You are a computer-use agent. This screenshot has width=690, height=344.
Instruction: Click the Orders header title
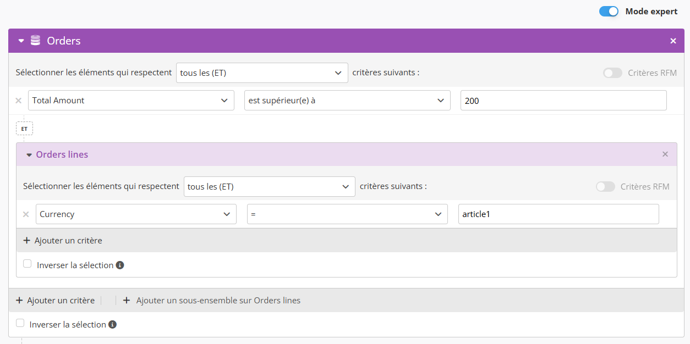tap(64, 41)
